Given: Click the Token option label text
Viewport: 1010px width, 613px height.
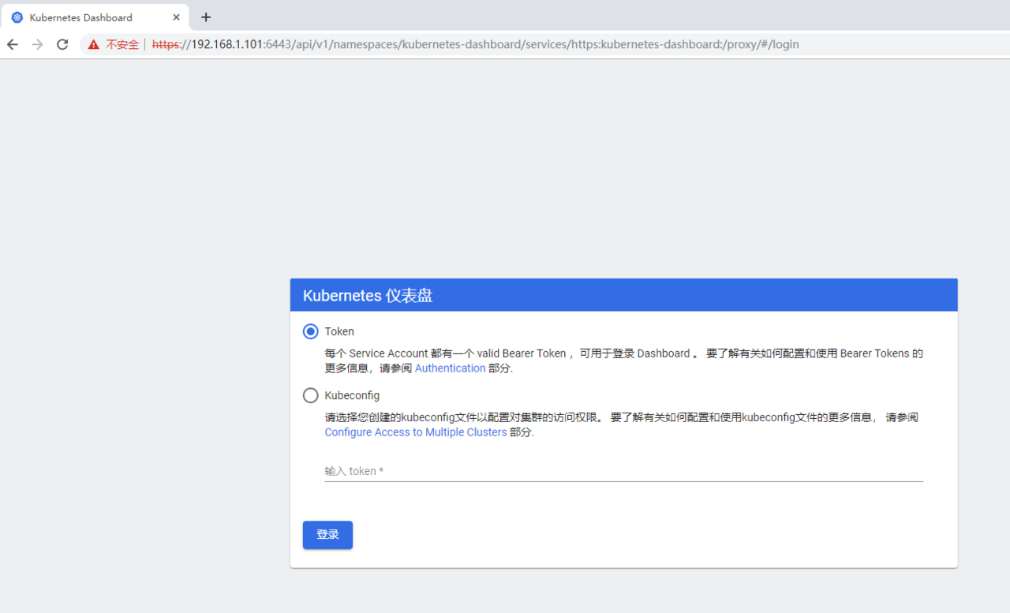Looking at the screenshot, I should [339, 331].
